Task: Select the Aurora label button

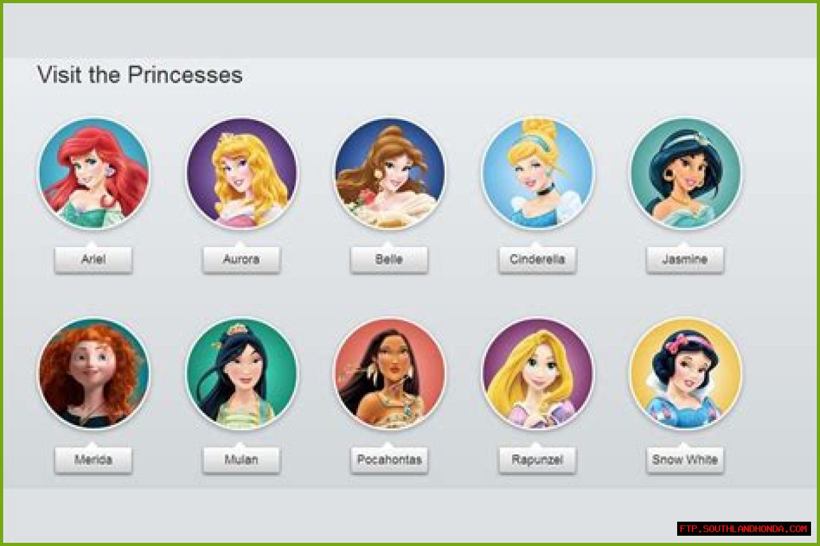Action: click(x=242, y=260)
